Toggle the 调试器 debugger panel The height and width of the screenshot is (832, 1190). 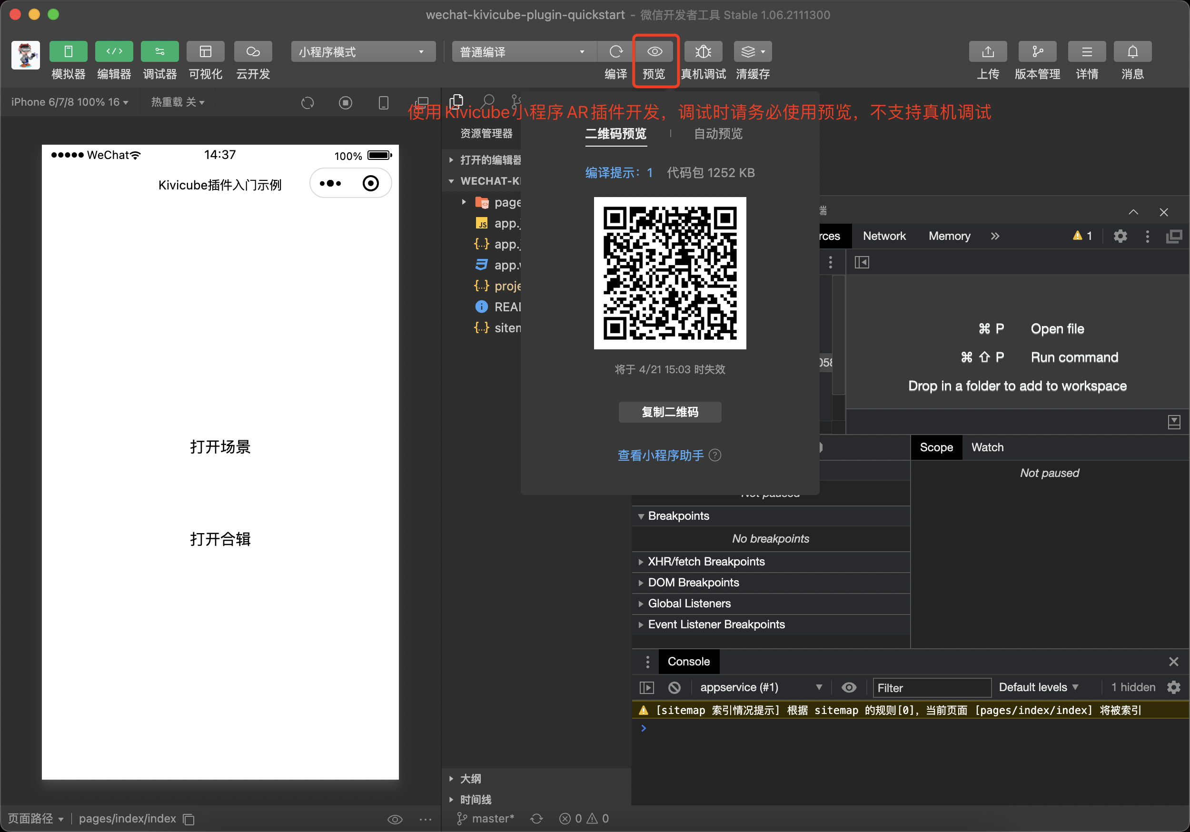(x=159, y=51)
